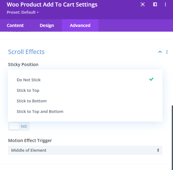Click the green checkmark beside Do Not Stick

point(151,79)
